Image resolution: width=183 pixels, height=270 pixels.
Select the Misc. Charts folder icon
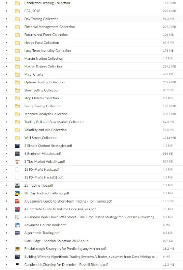pyautogui.click(x=17, y=74)
